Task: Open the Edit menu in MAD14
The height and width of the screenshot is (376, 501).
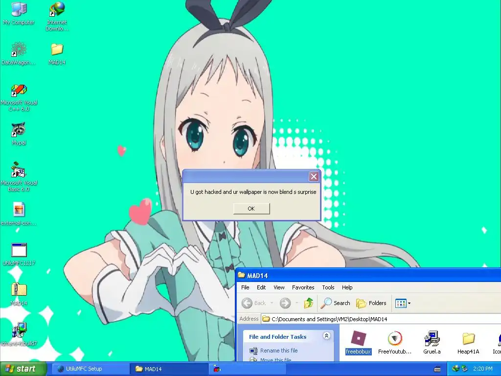Action: (x=261, y=287)
